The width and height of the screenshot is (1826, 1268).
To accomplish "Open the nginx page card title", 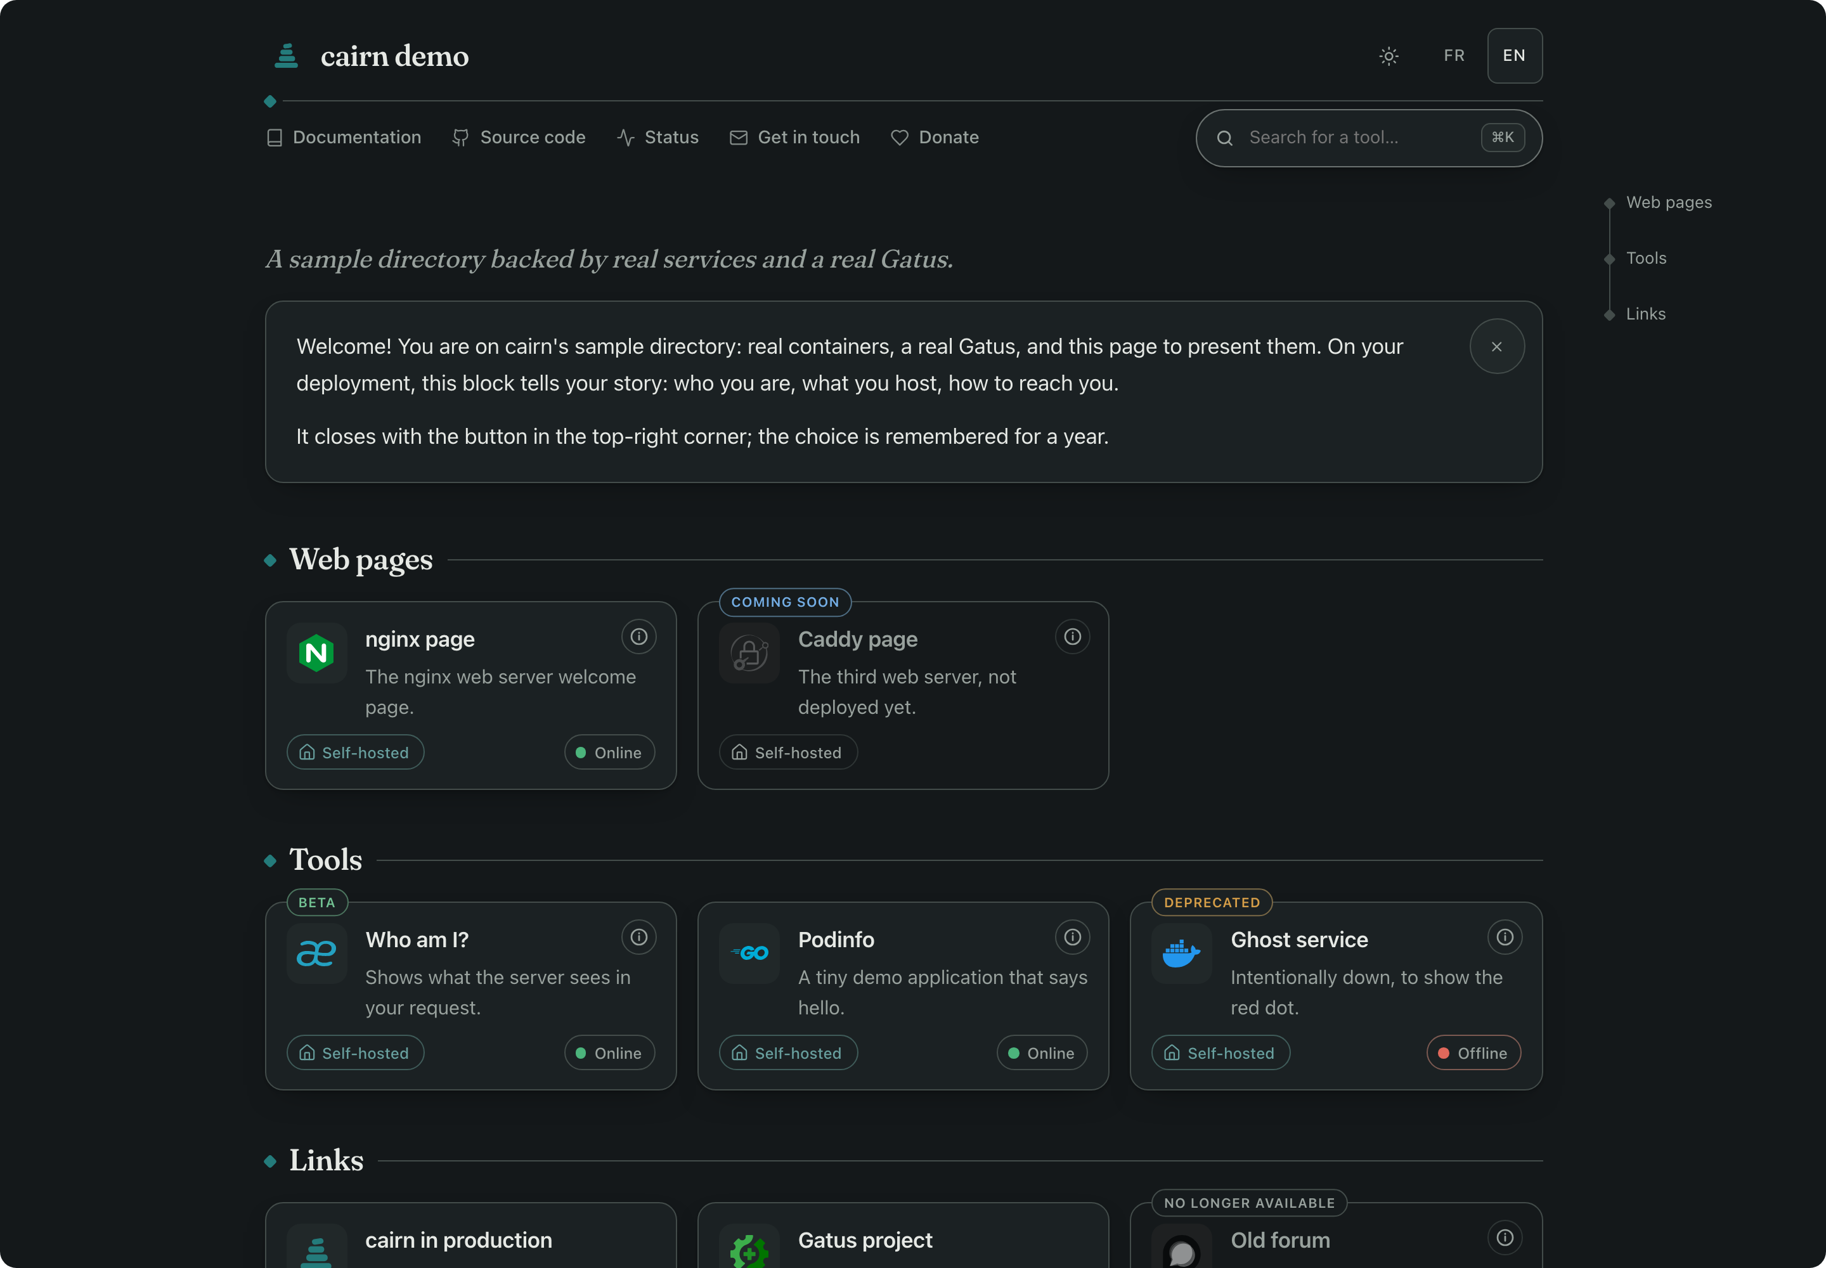I will 420,640.
